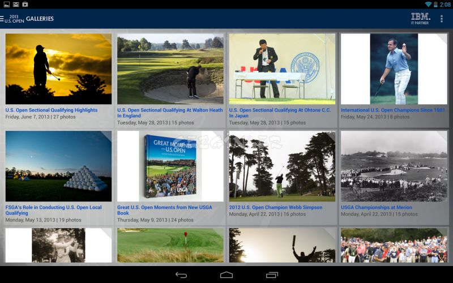Open the black-and-white Merion crowd thumbnail
This screenshot has height=283, width=453.
394,166
